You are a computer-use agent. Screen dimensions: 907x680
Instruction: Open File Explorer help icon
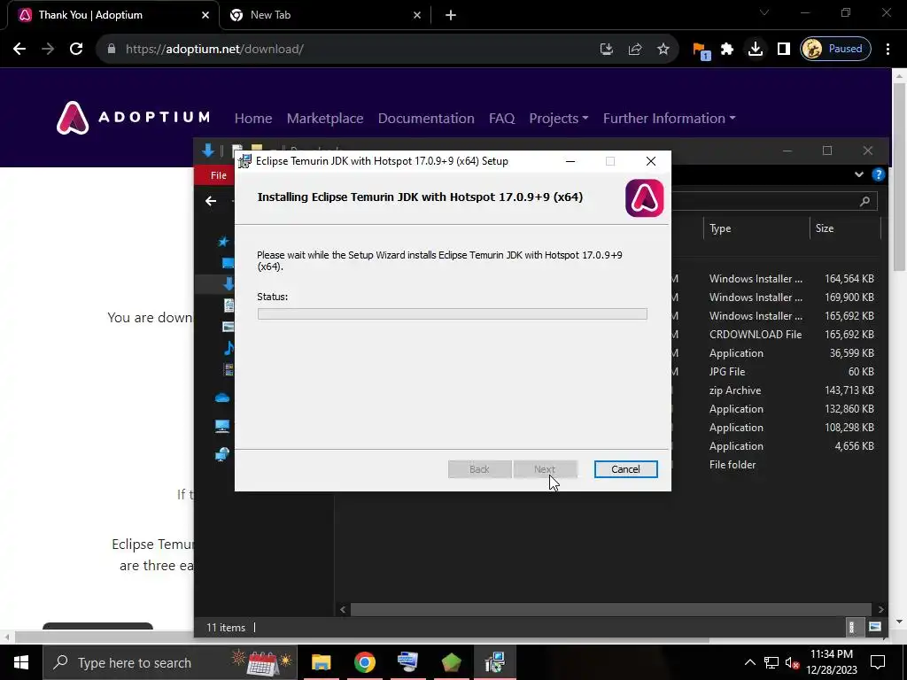(878, 174)
